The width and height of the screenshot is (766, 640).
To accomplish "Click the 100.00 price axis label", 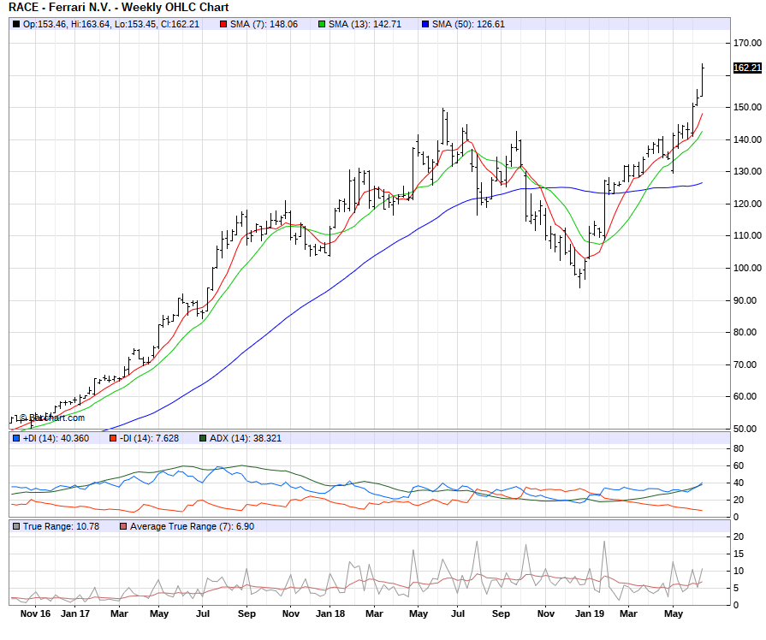I will click(x=747, y=268).
